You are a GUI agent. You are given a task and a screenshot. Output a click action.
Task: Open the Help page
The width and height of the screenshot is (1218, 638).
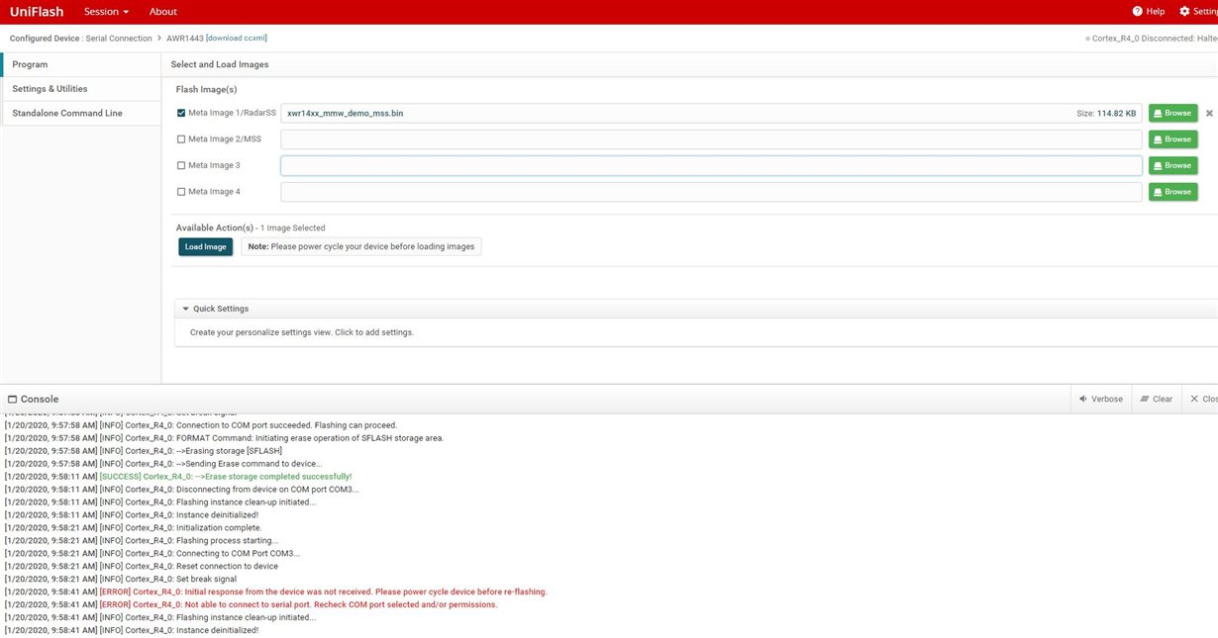click(x=1149, y=12)
